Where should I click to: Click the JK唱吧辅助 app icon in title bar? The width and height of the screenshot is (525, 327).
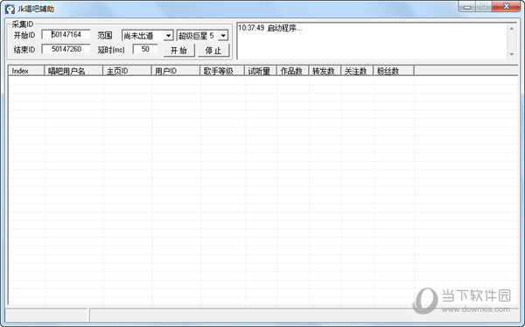[10, 9]
